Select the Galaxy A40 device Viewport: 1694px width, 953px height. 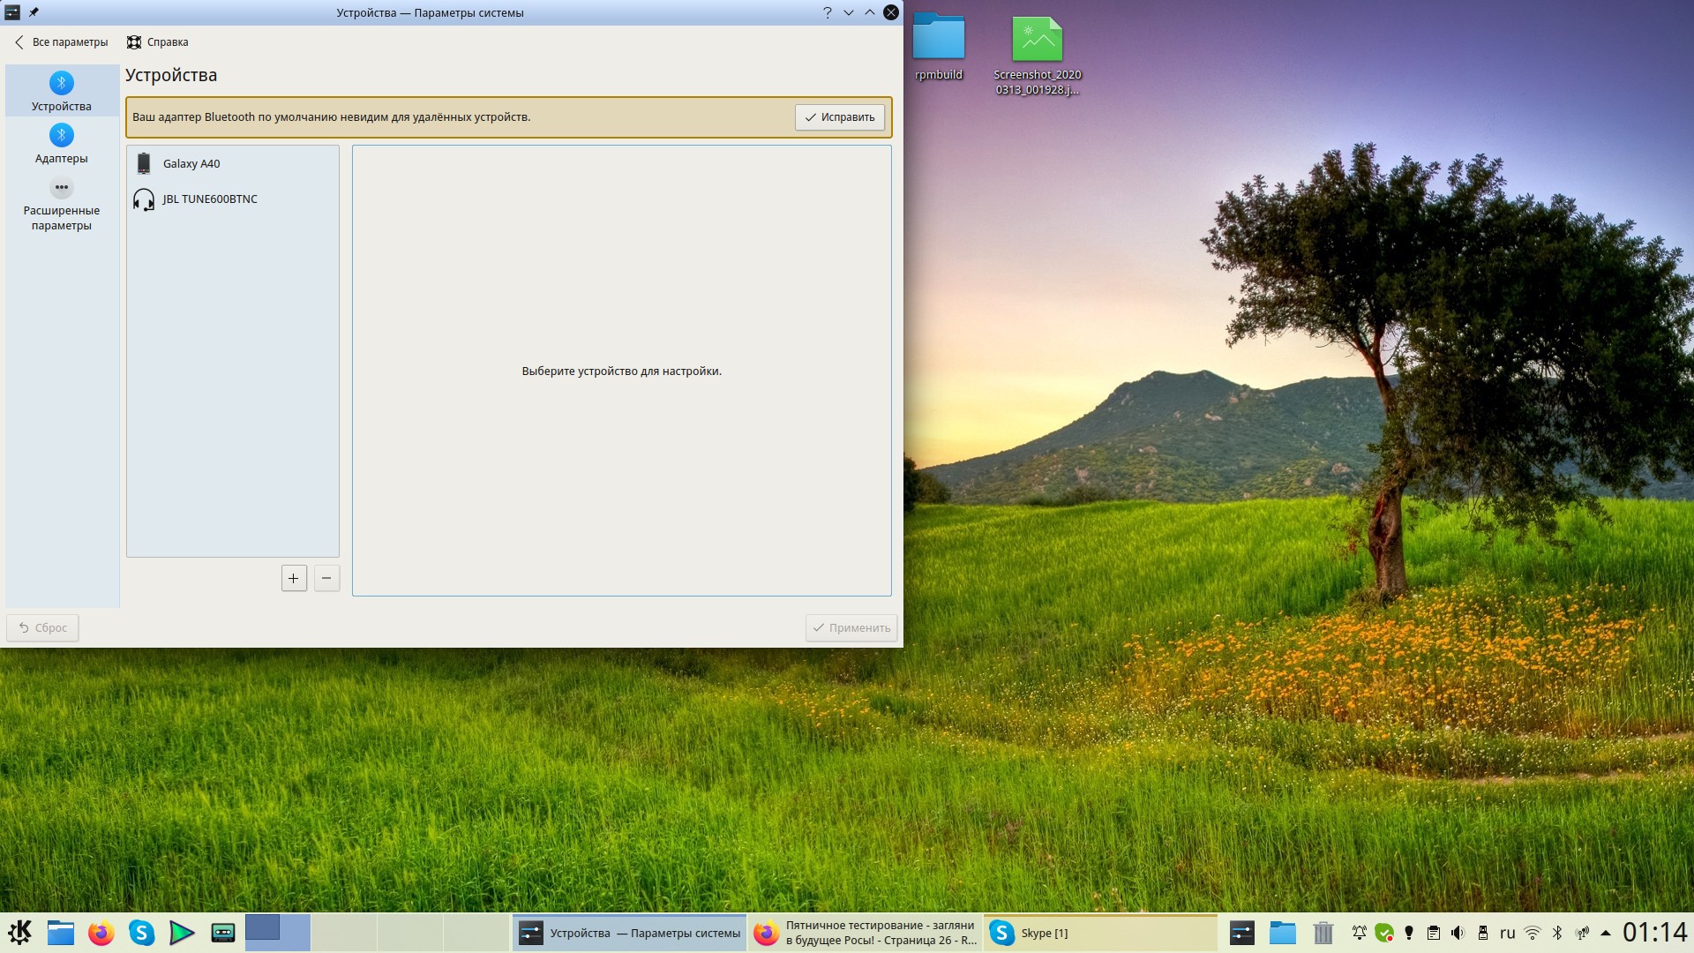coord(191,163)
